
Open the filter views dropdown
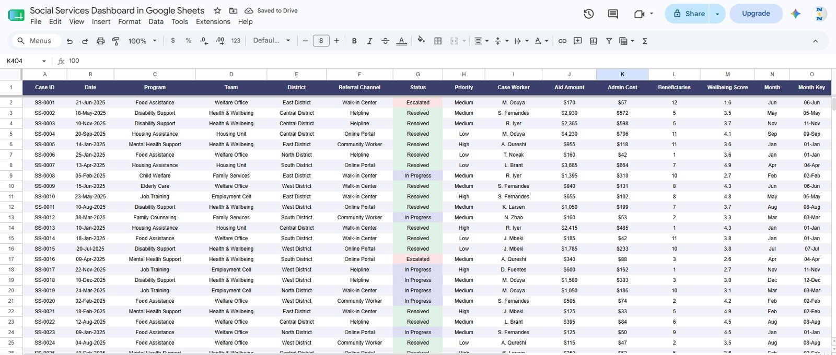[626, 41]
